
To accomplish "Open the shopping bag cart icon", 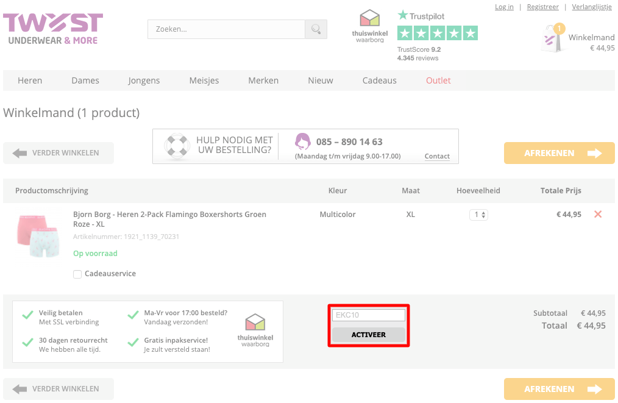I will (x=553, y=38).
